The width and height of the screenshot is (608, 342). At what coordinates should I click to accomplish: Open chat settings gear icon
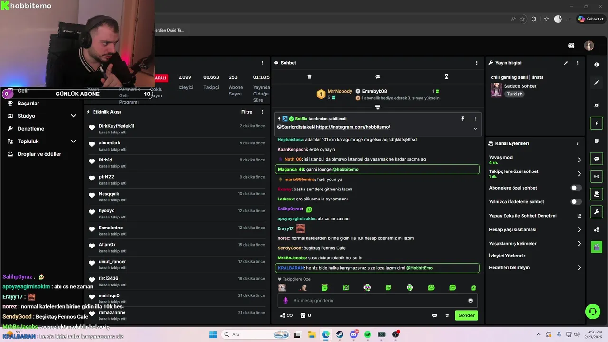pyautogui.click(x=447, y=315)
